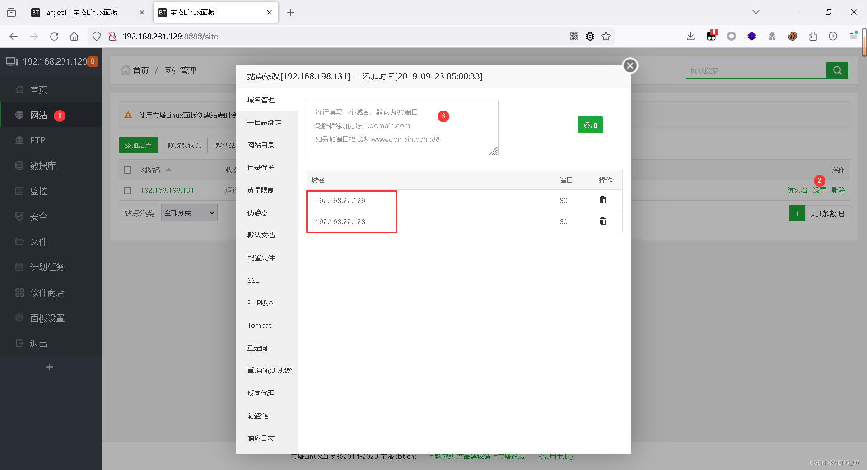
Task: Open the 网站 sidebar item
Action: click(51, 115)
